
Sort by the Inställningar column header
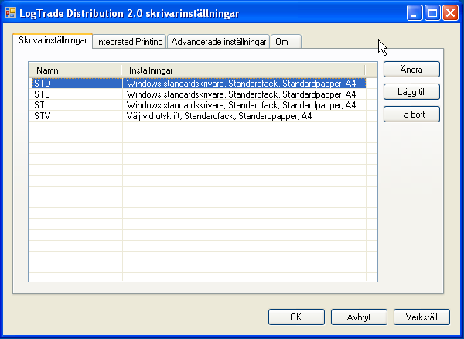coord(244,70)
